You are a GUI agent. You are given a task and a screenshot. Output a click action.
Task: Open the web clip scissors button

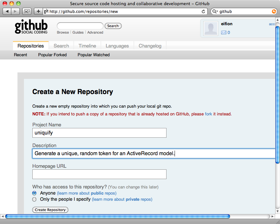tap(27, 11)
